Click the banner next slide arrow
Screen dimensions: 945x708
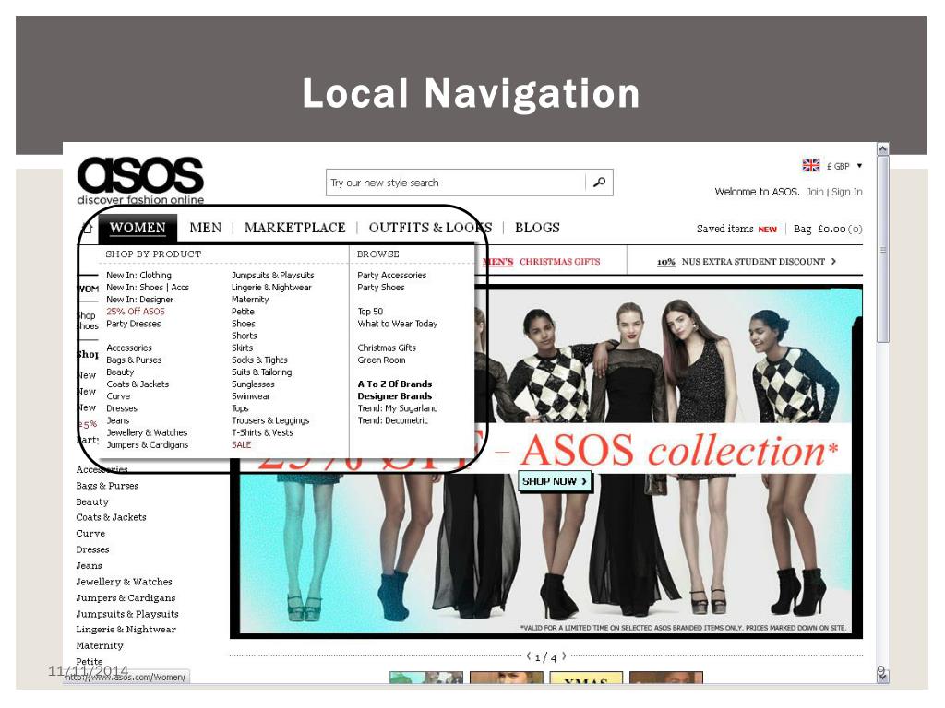(x=564, y=655)
